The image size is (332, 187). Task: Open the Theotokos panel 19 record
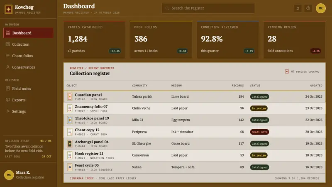pyautogui.click(x=194, y=120)
